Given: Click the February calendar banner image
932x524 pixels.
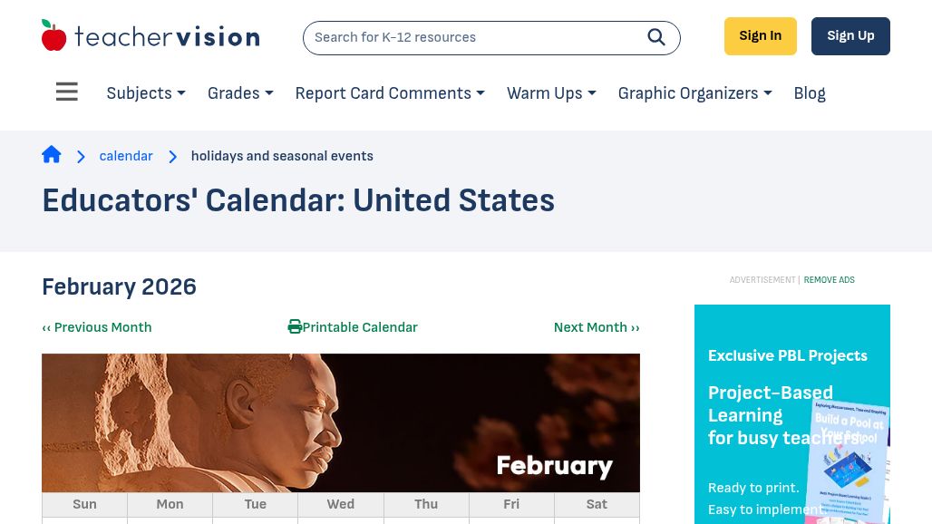Looking at the screenshot, I should click(x=341, y=422).
